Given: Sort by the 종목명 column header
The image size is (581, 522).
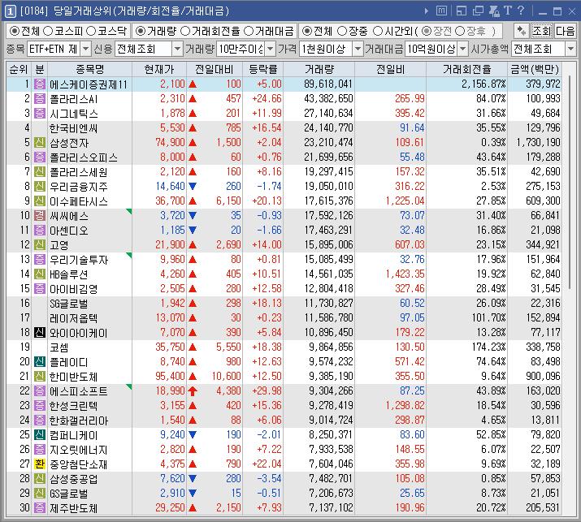Looking at the screenshot, I should [x=89, y=69].
